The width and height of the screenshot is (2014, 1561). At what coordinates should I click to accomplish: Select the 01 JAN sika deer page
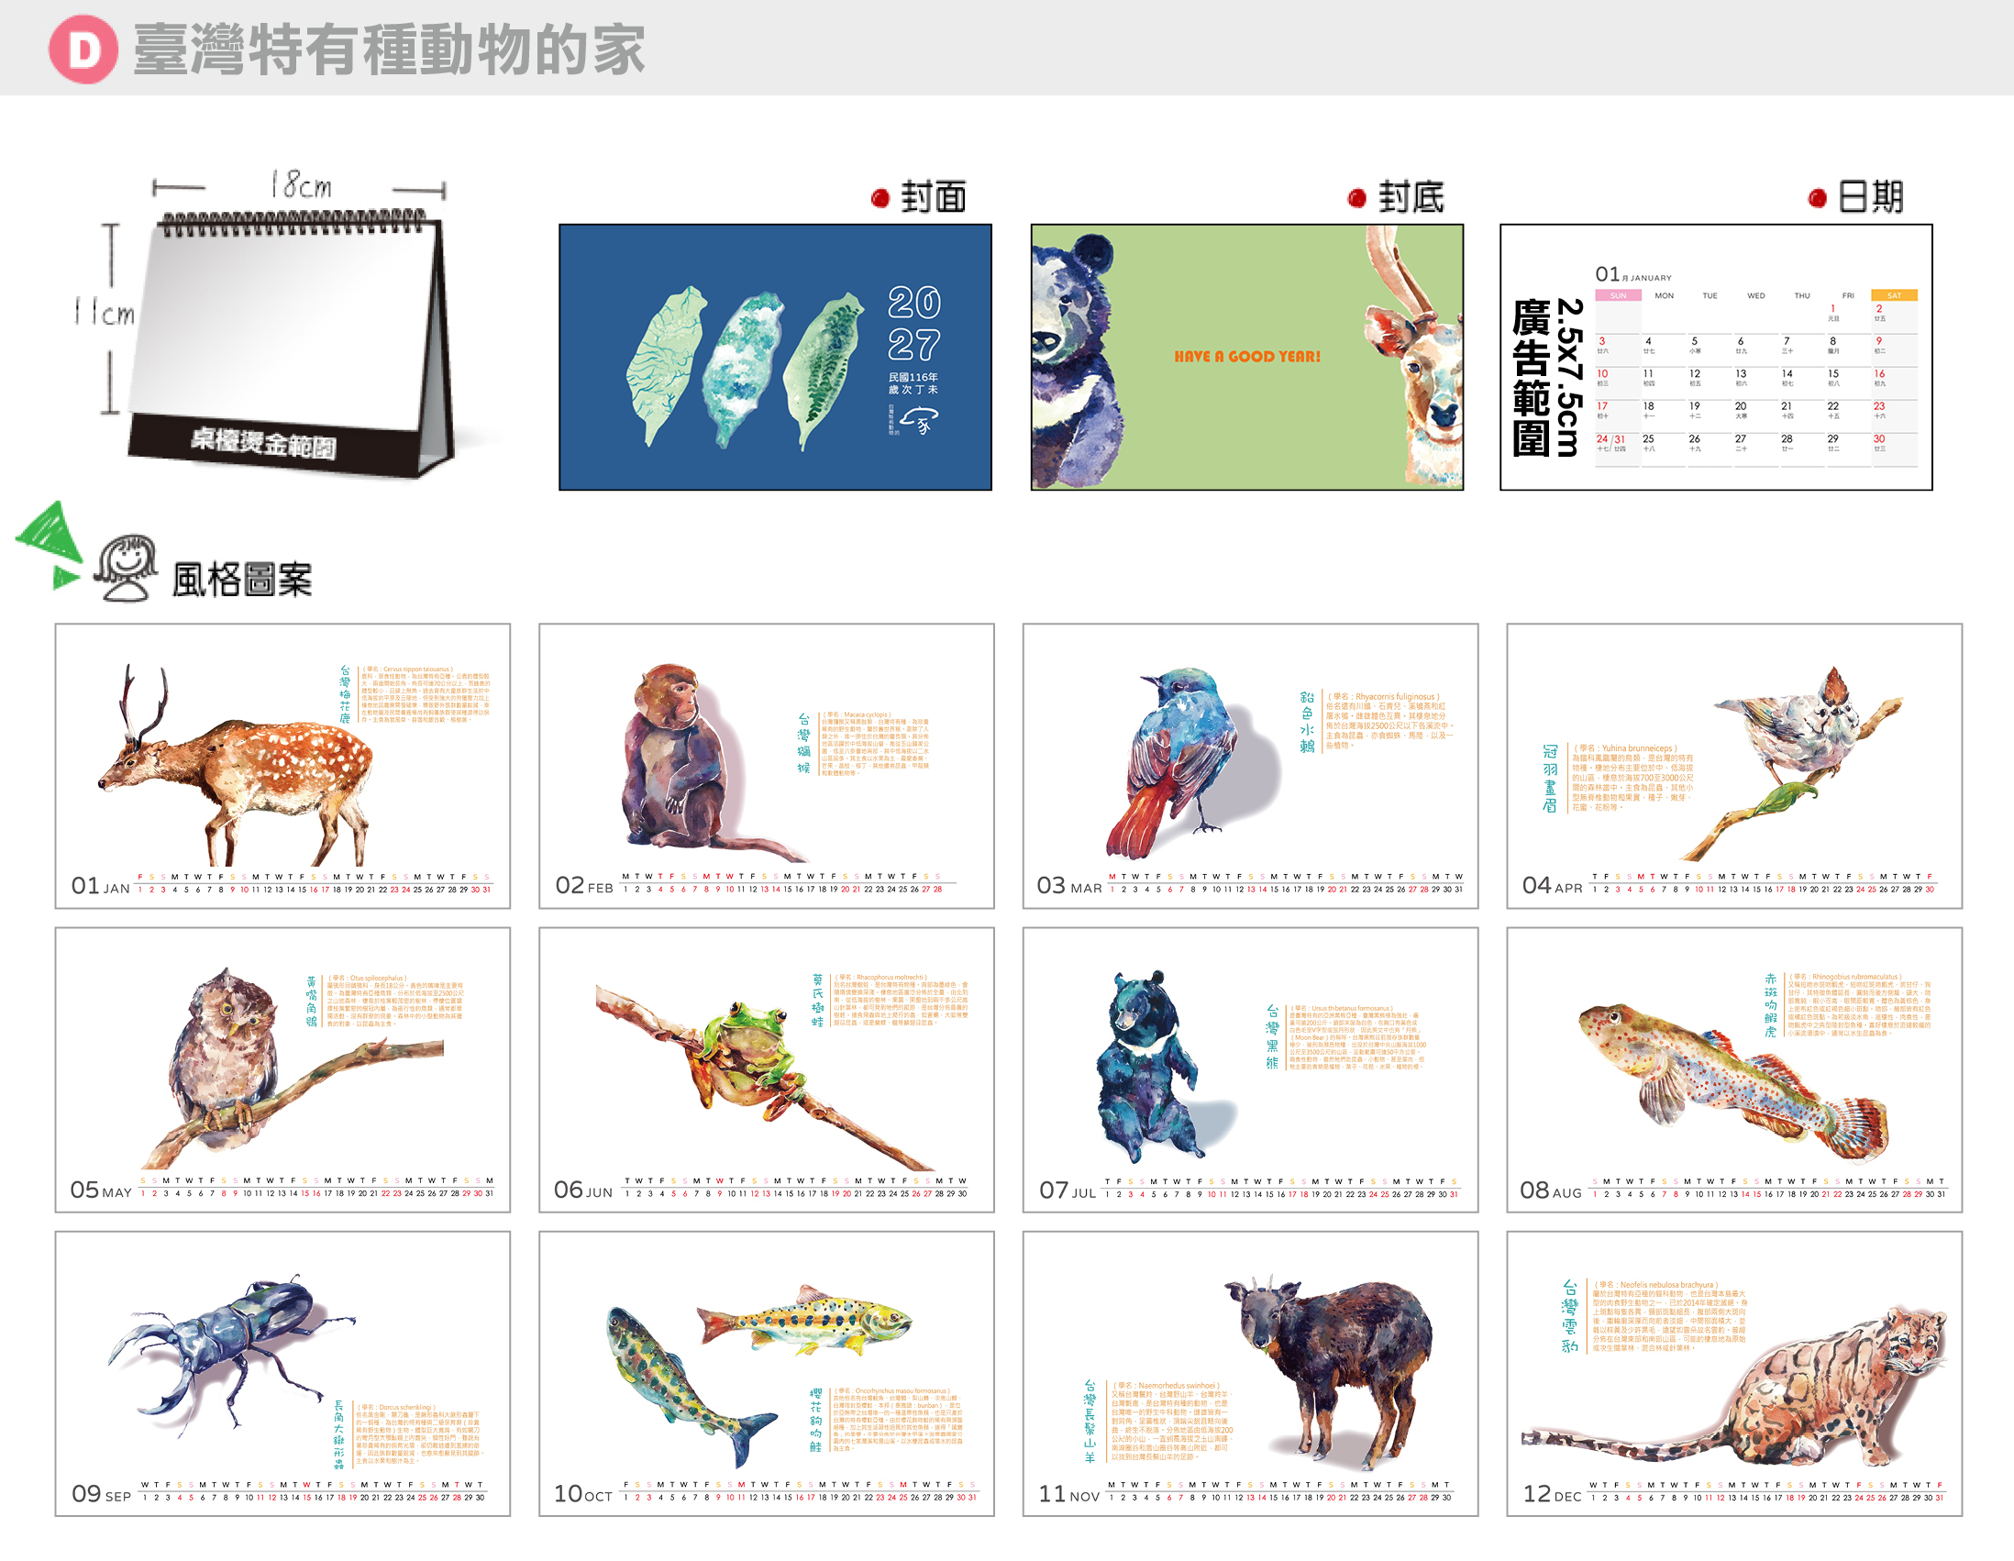283,766
